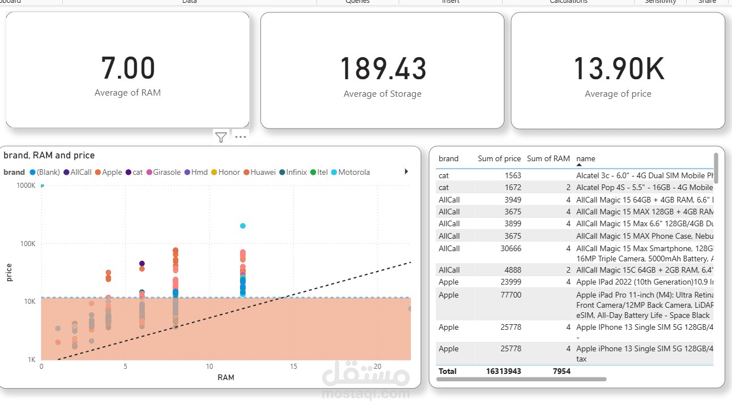Viewport: 732px width, 409px height.
Task: Highlight Hmd brand in the legend
Action: coord(196,172)
